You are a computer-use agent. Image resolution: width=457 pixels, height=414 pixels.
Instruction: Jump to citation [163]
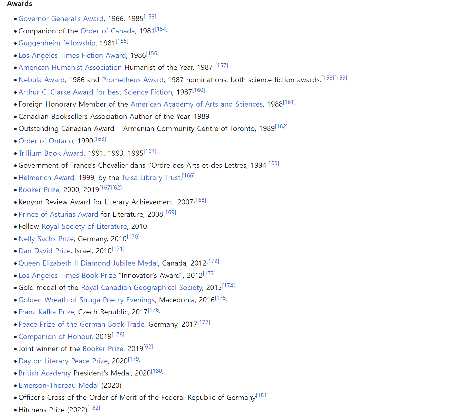point(100,139)
